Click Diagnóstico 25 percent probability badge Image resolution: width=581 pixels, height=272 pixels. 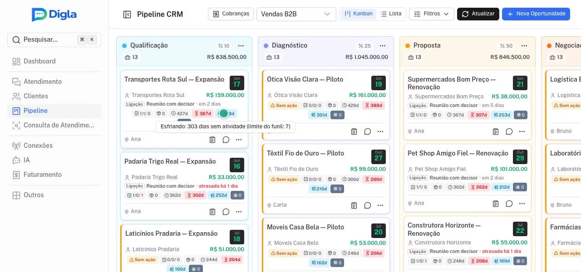[364, 46]
